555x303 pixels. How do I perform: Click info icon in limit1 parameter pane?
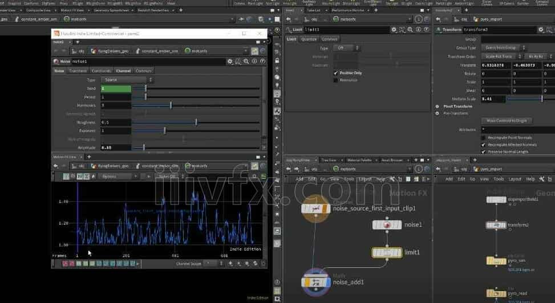click(x=418, y=30)
